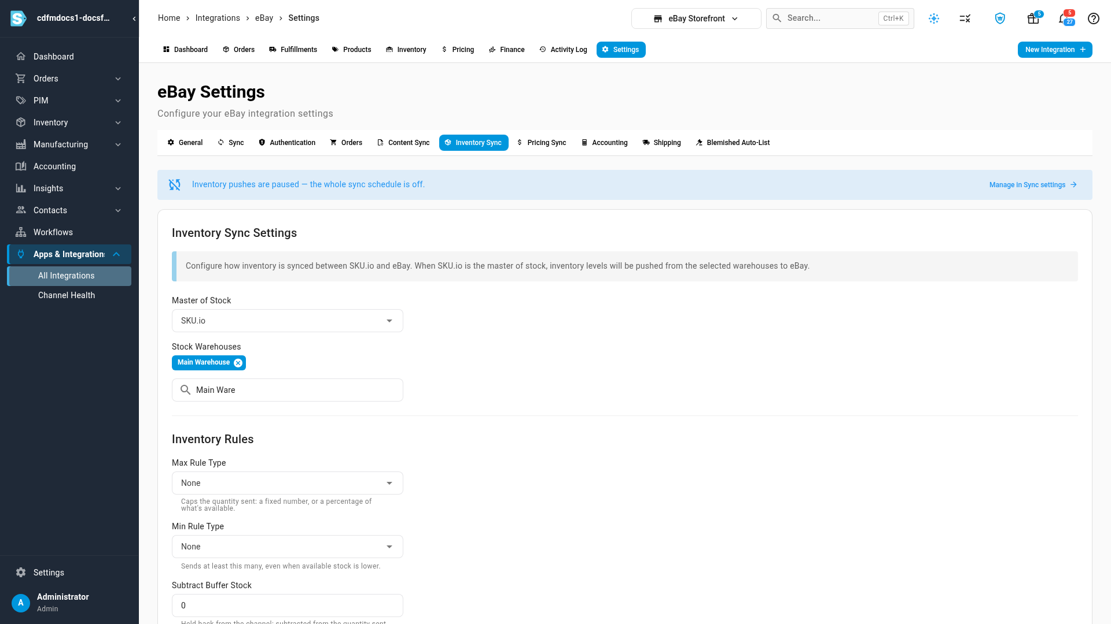
Task: Open the Blemished Auto-List tab
Action: click(x=733, y=143)
